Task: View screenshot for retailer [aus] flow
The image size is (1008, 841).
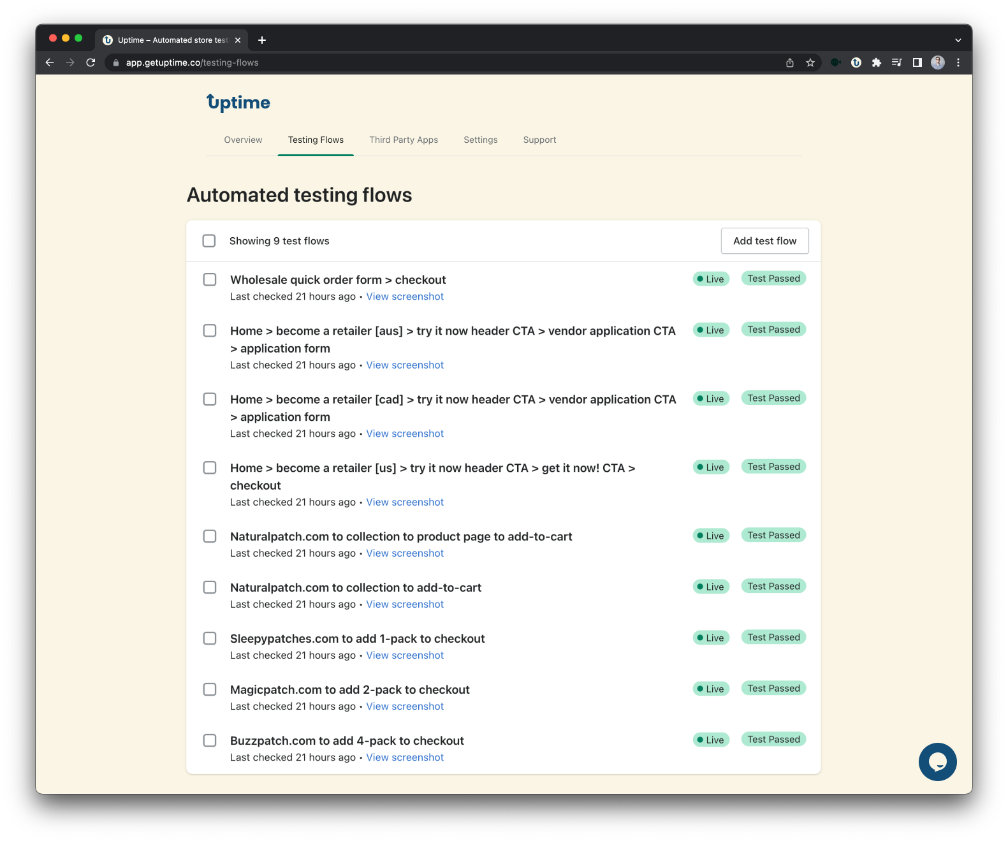Action: 405,365
